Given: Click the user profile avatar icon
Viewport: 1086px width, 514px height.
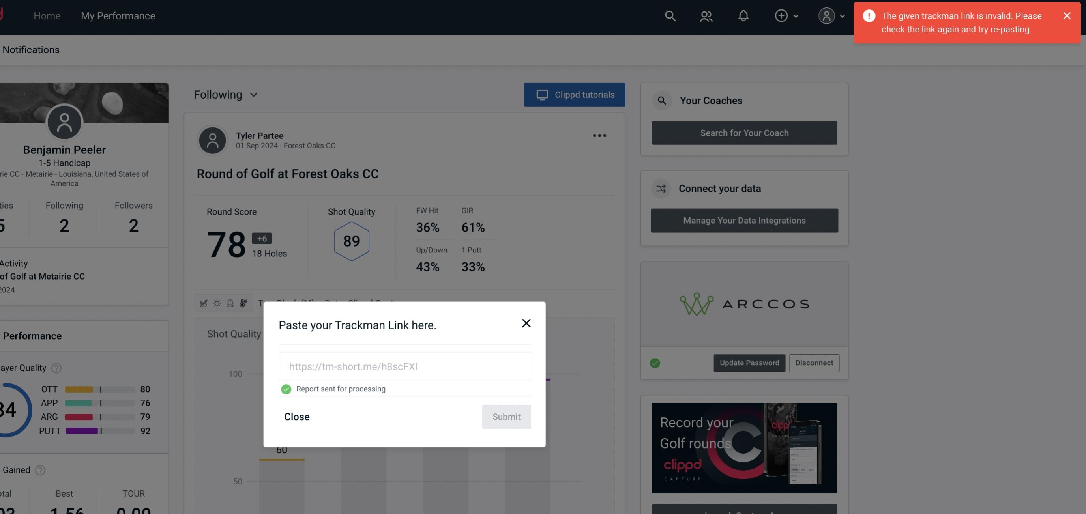Looking at the screenshot, I should [826, 15].
